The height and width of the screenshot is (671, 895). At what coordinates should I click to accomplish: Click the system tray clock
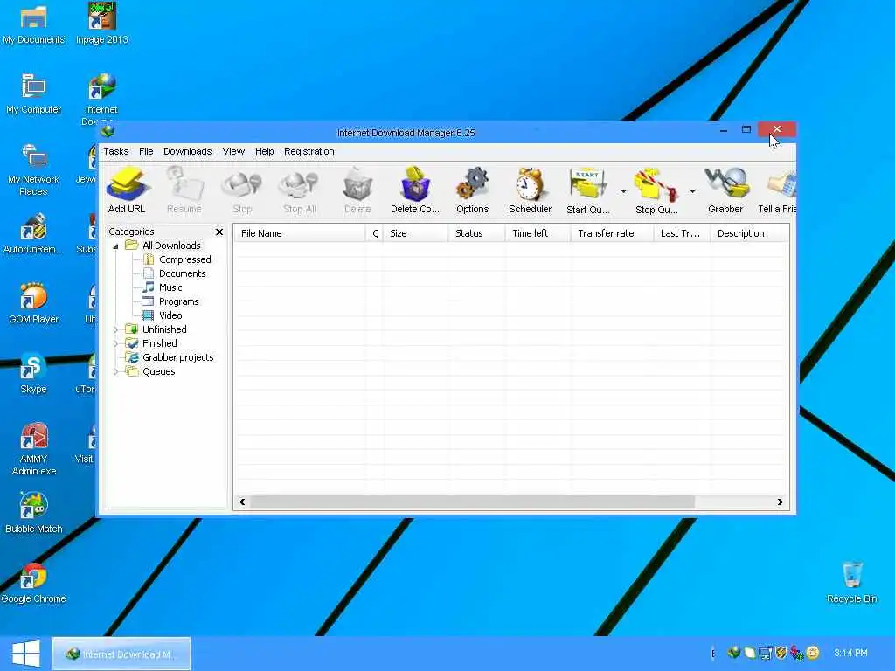tap(850, 653)
